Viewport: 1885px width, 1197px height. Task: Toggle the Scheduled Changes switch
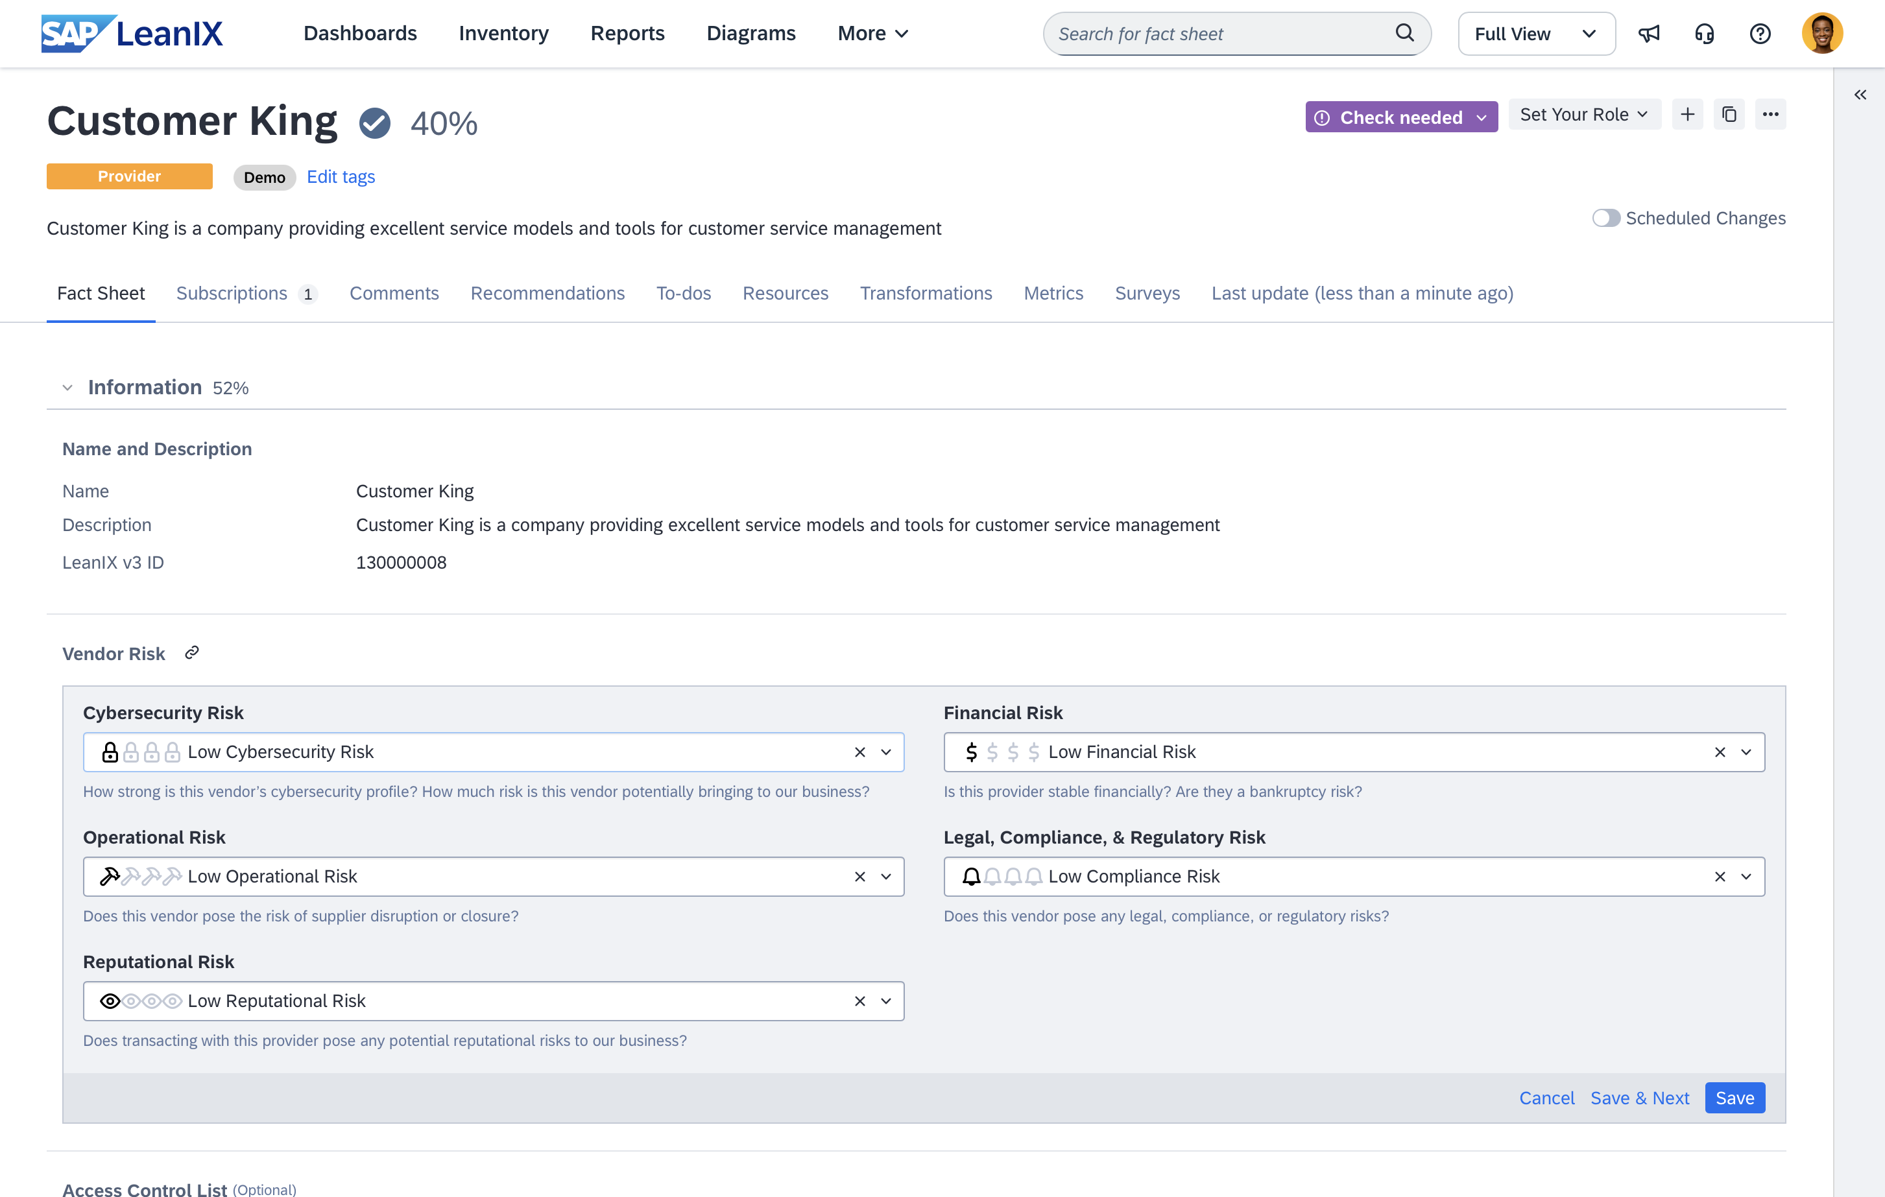(1605, 219)
